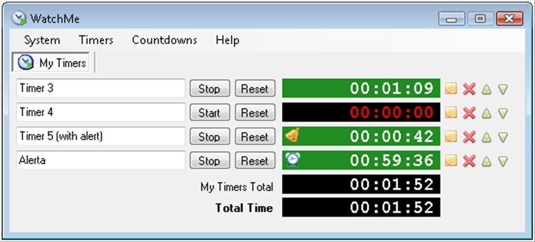
Task: Click the Timer 3 name field
Action: (101, 88)
